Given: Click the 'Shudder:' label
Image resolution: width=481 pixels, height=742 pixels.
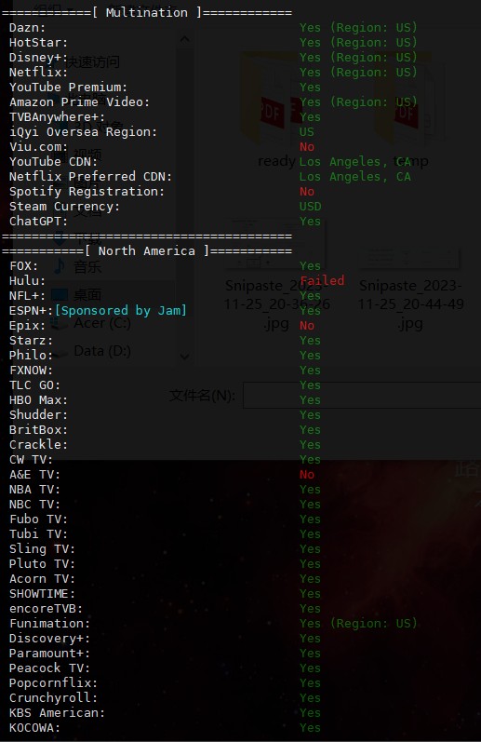Looking at the screenshot, I should point(39,414).
